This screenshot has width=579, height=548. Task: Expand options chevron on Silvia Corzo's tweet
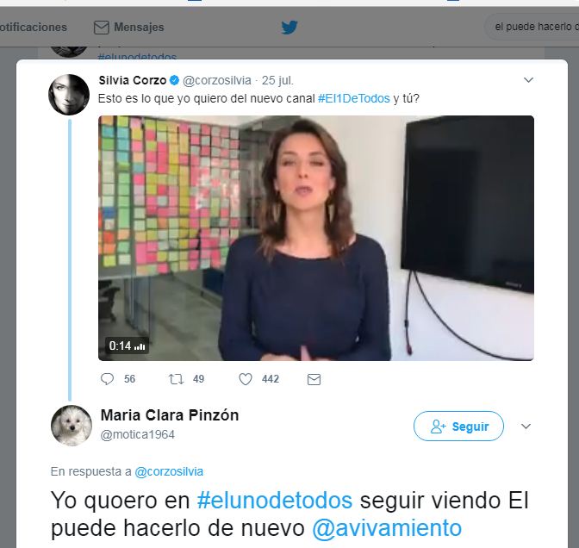coord(528,80)
